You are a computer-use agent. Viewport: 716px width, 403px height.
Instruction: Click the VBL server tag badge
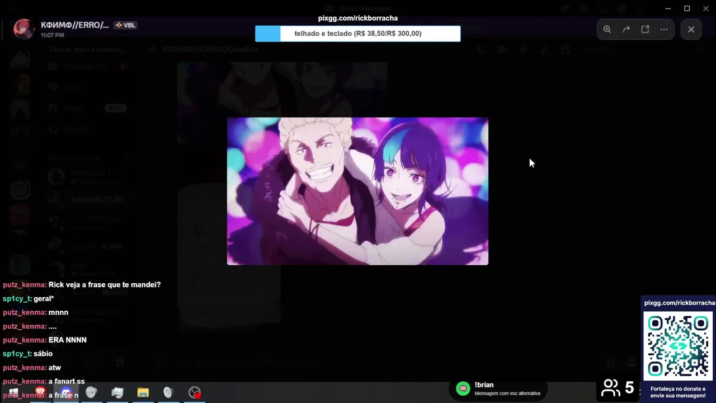click(x=125, y=25)
